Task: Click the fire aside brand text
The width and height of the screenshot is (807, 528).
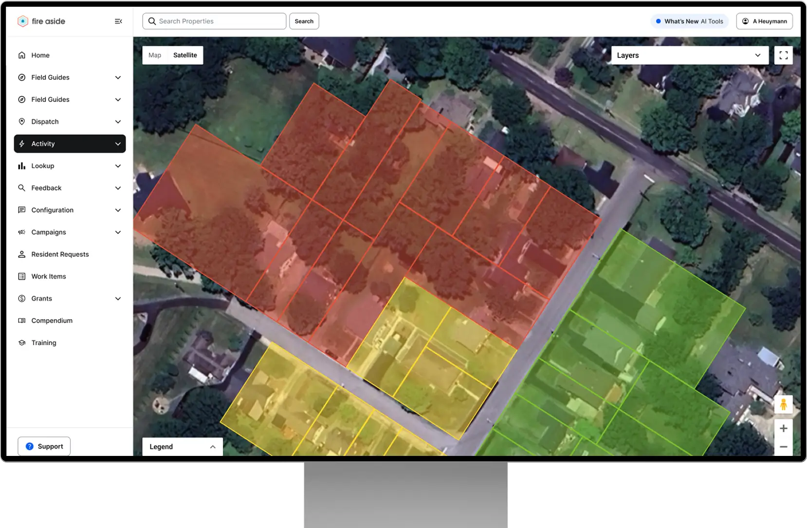Action: (x=48, y=21)
